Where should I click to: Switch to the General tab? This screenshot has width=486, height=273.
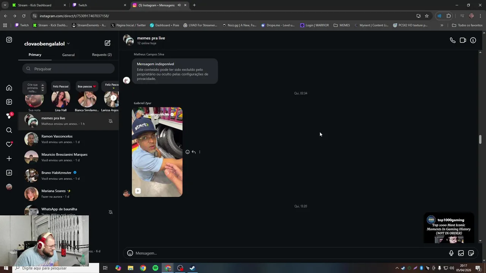[x=68, y=55]
